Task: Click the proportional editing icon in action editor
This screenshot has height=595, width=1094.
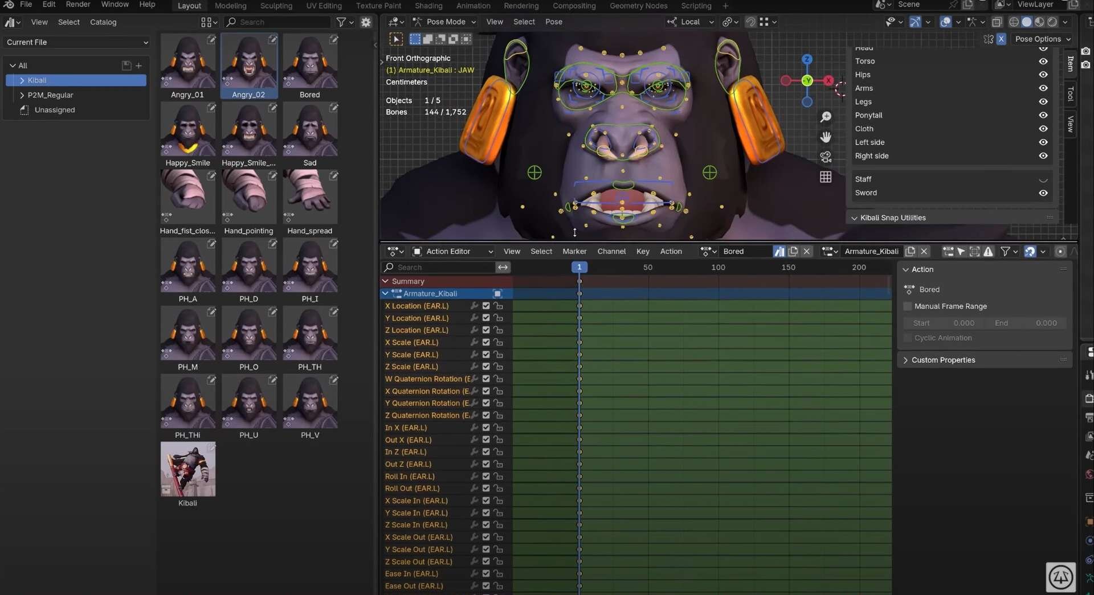Action: tap(1060, 251)
